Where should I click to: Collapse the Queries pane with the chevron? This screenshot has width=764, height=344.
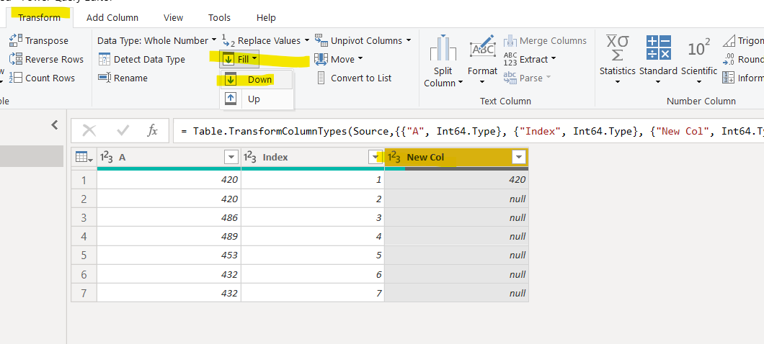(x=55, y=125)
